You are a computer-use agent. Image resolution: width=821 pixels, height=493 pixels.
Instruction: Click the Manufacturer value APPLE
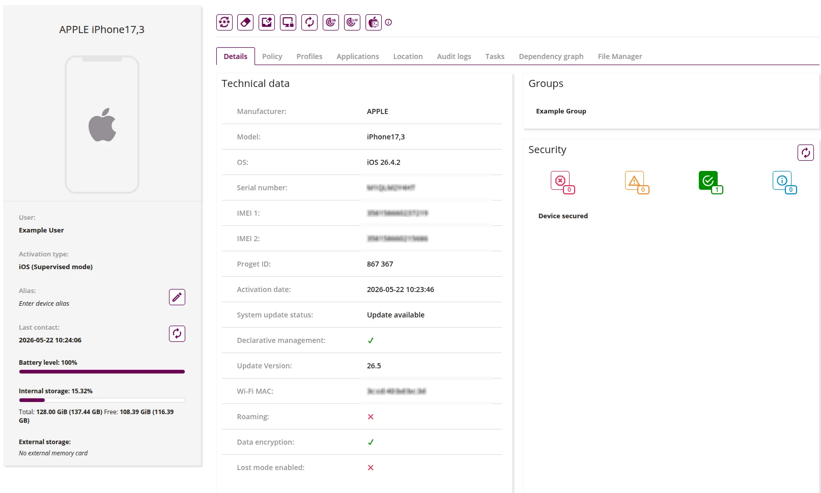[x=378, y=111]
